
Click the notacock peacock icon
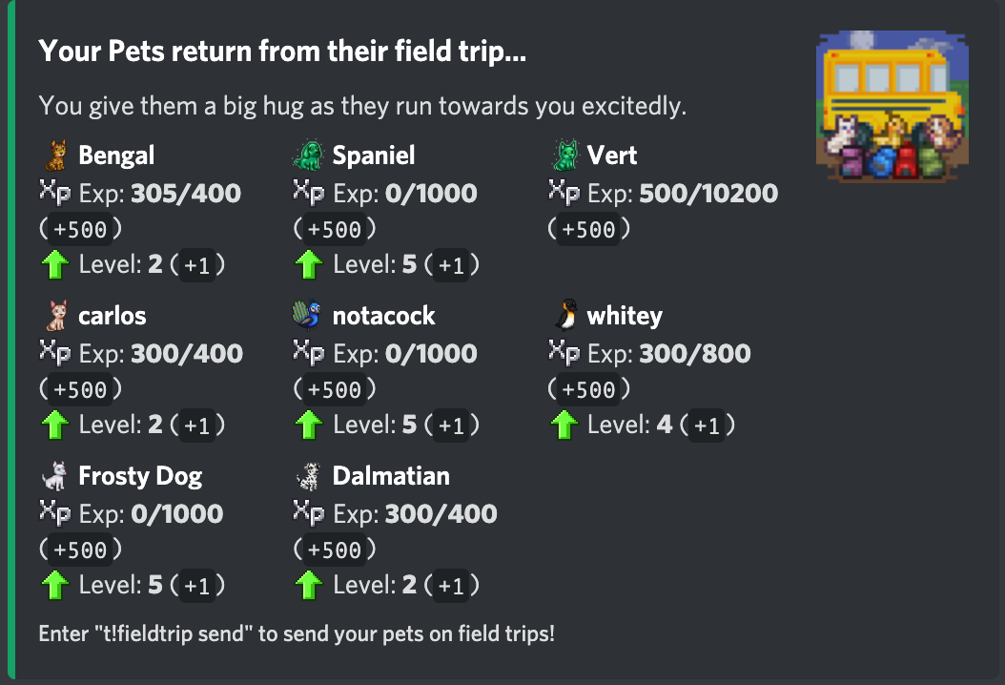[x=307, y=315]
